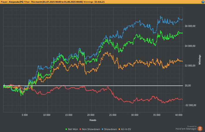The image size is (205, 132).
Task: Click the 35 000 hands axis label
Action: pos(157,115)
